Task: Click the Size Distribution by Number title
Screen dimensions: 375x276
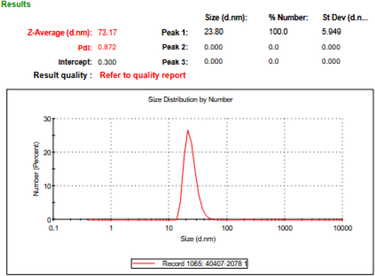Action: (x=190, y=100)
